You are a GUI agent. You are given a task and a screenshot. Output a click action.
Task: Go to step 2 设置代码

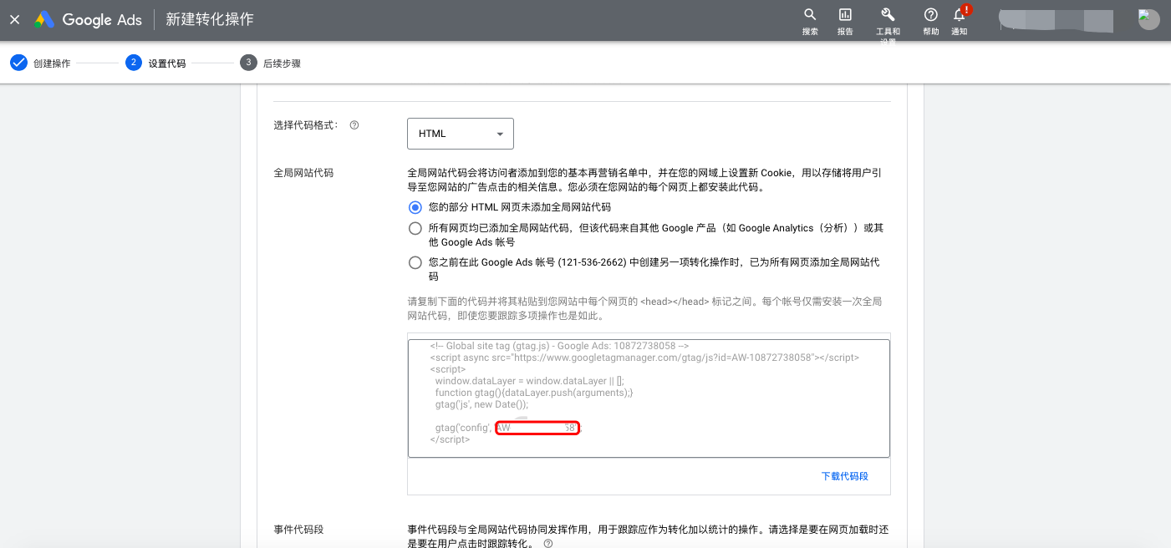pos(155,63)
